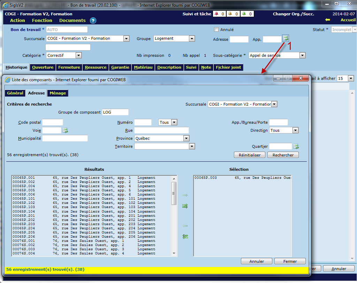Open the Général tab

click(15, 93)
